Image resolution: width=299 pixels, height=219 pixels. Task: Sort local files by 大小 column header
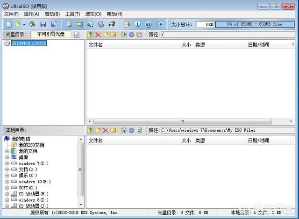coord(178,141)
